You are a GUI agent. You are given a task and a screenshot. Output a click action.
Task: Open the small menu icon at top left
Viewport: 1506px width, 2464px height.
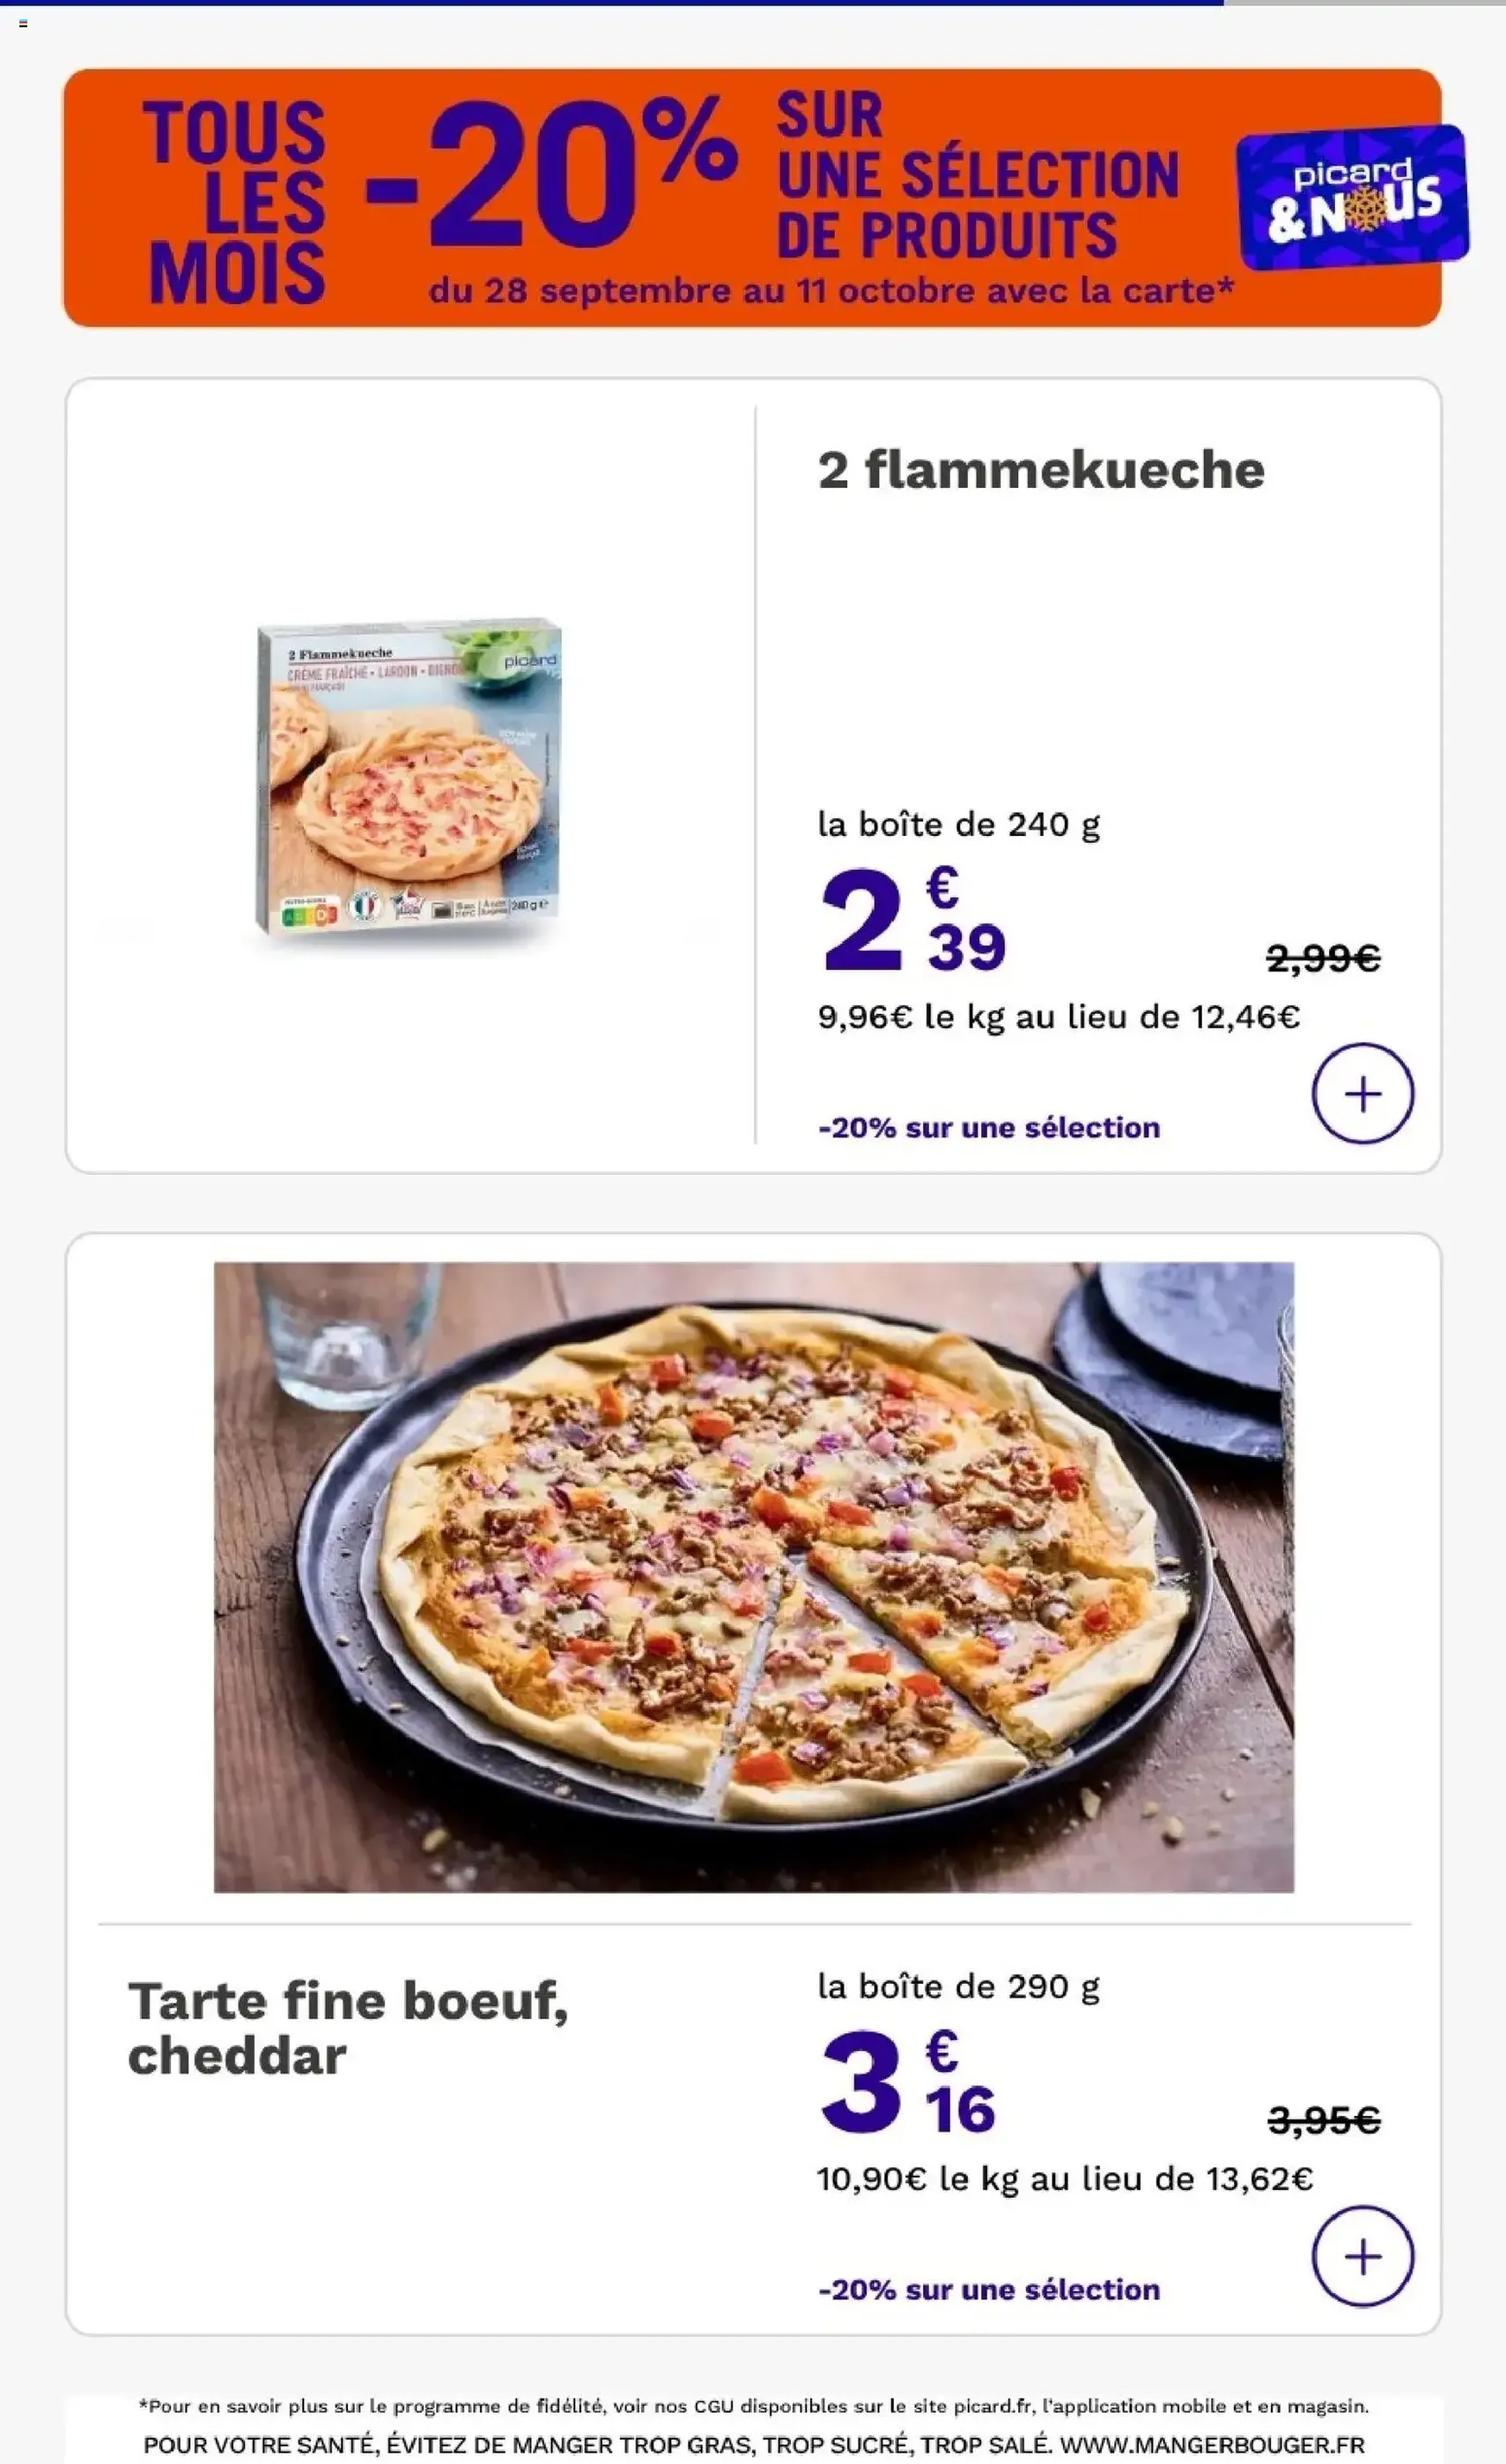coord(23,23)
